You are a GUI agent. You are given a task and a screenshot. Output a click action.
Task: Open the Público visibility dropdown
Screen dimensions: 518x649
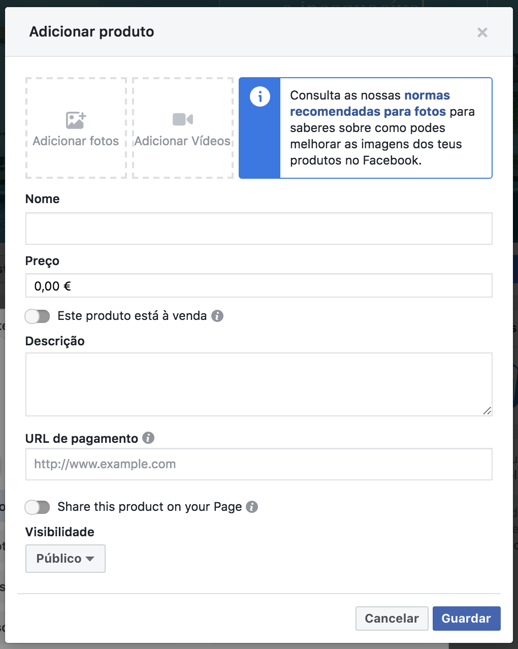tap(65, 559)
